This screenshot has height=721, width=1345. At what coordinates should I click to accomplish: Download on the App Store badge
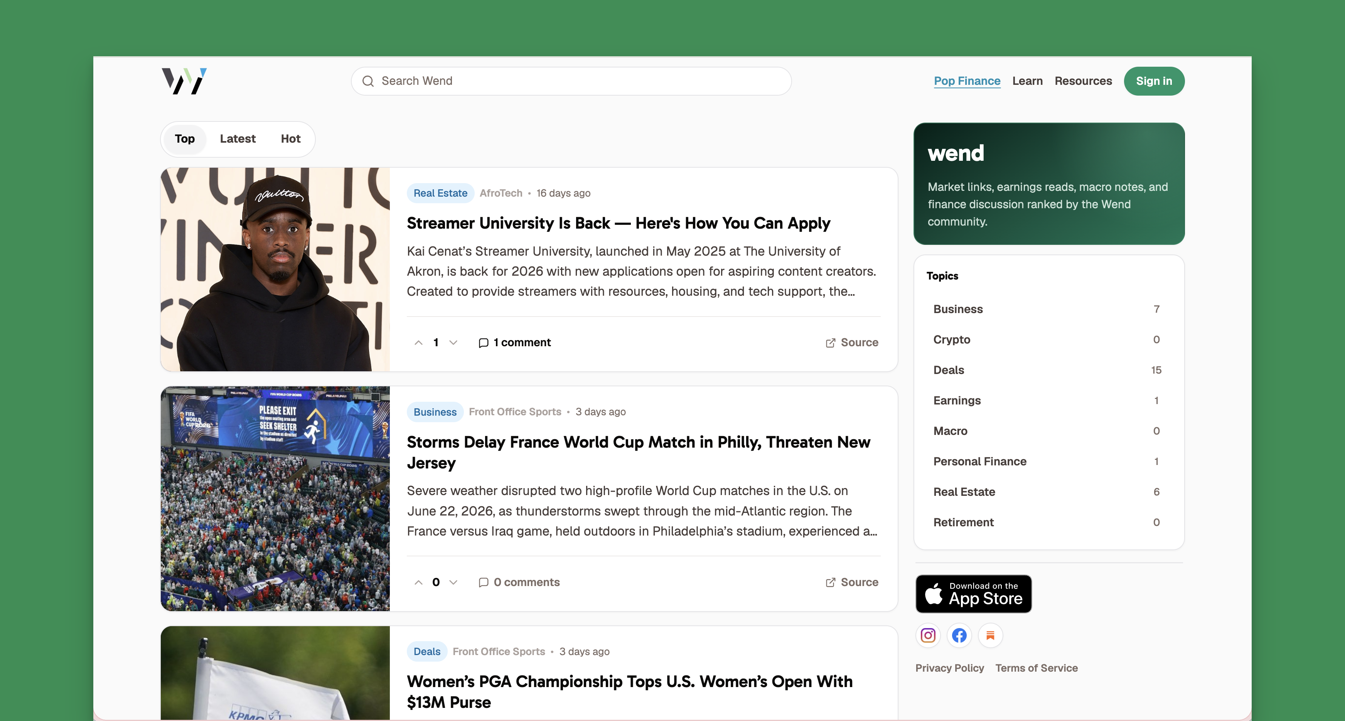[974, 594]
